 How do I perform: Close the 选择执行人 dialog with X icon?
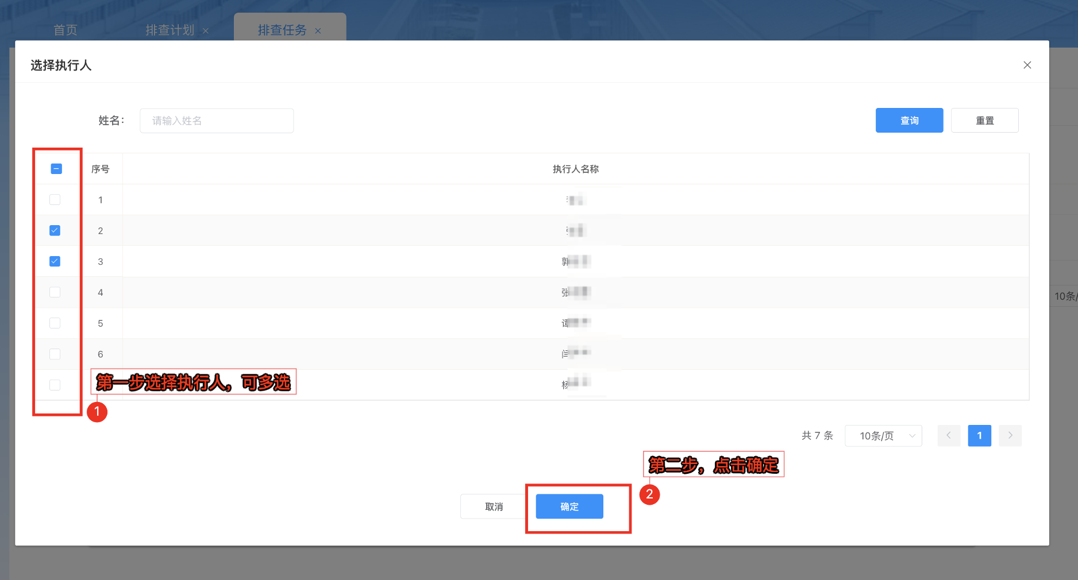(1027, 65)
